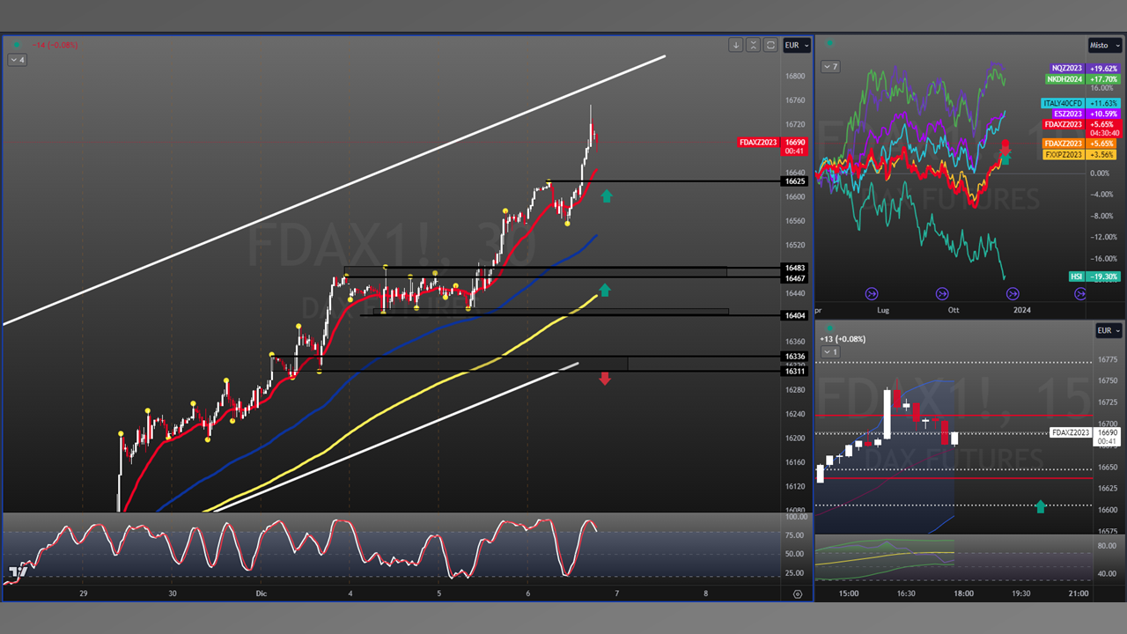1127x634 pixels.
Task: Open time axis settings gear icon
Action: (798, 594)
